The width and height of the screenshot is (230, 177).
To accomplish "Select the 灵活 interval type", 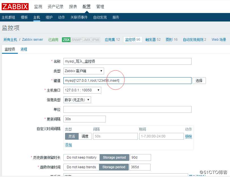I will click(x=72, y=136).
